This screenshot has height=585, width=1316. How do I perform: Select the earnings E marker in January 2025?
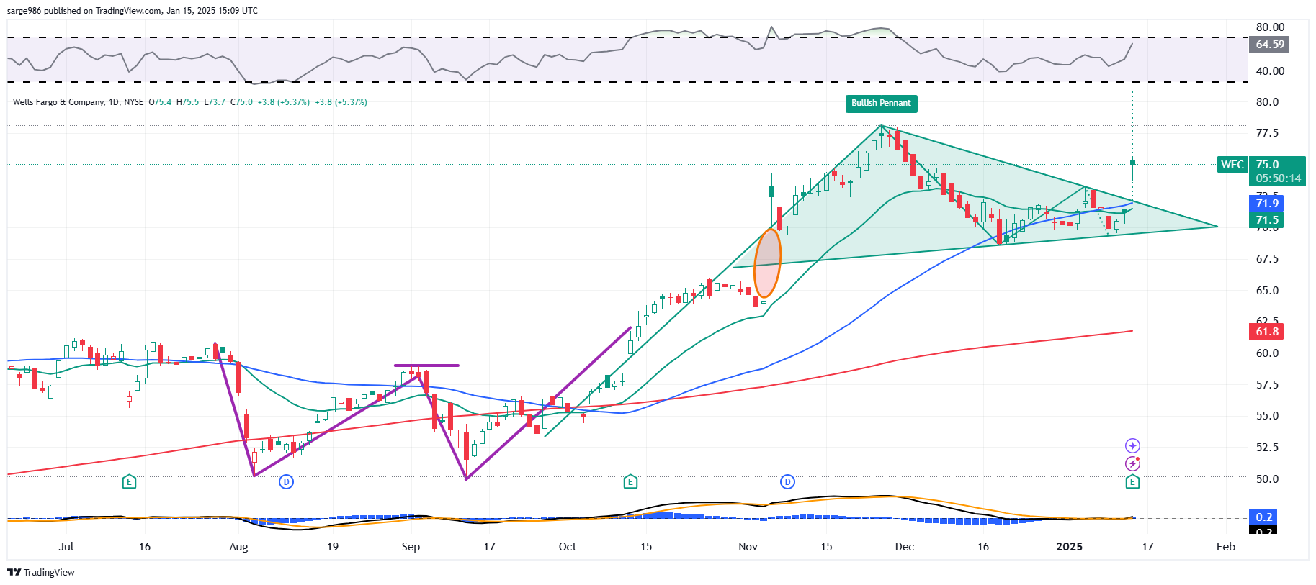tap(1132, 481)
